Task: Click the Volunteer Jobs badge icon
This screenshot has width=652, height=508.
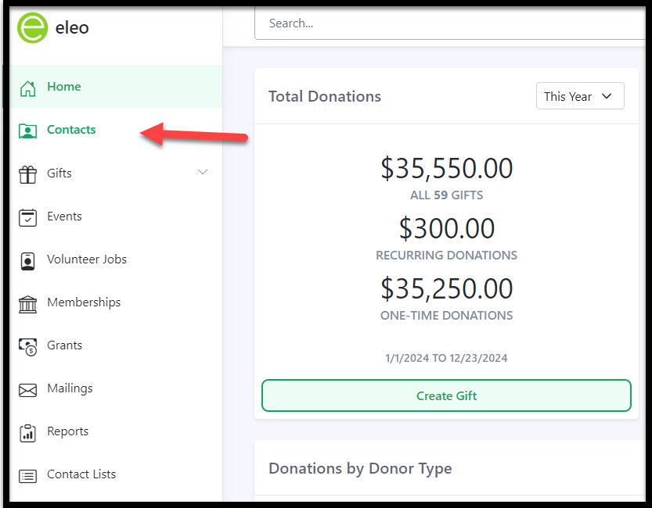Action: [x=28, y=260]
